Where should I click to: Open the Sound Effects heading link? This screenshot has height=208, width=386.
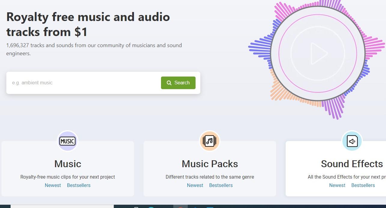352,164
